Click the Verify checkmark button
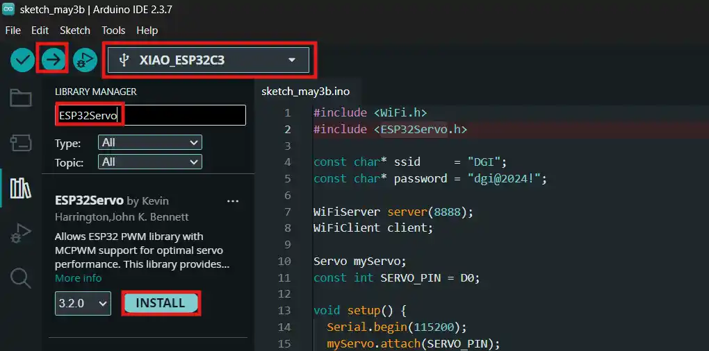The width and height of the screenshot is (709, 351). [22, 60]
